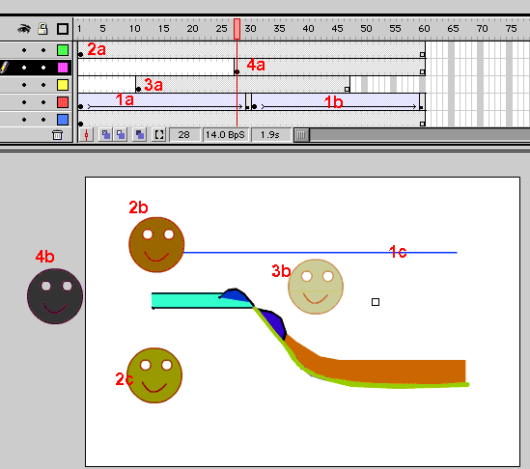Click the padlock lock-all-layers icon
530x469 pixels.
tap(42, 29)
